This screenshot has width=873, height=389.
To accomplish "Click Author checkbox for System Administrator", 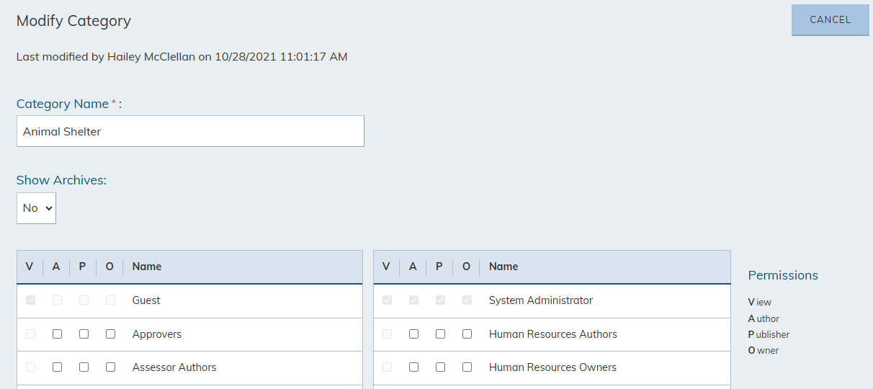I will click(x=413, y=300).
